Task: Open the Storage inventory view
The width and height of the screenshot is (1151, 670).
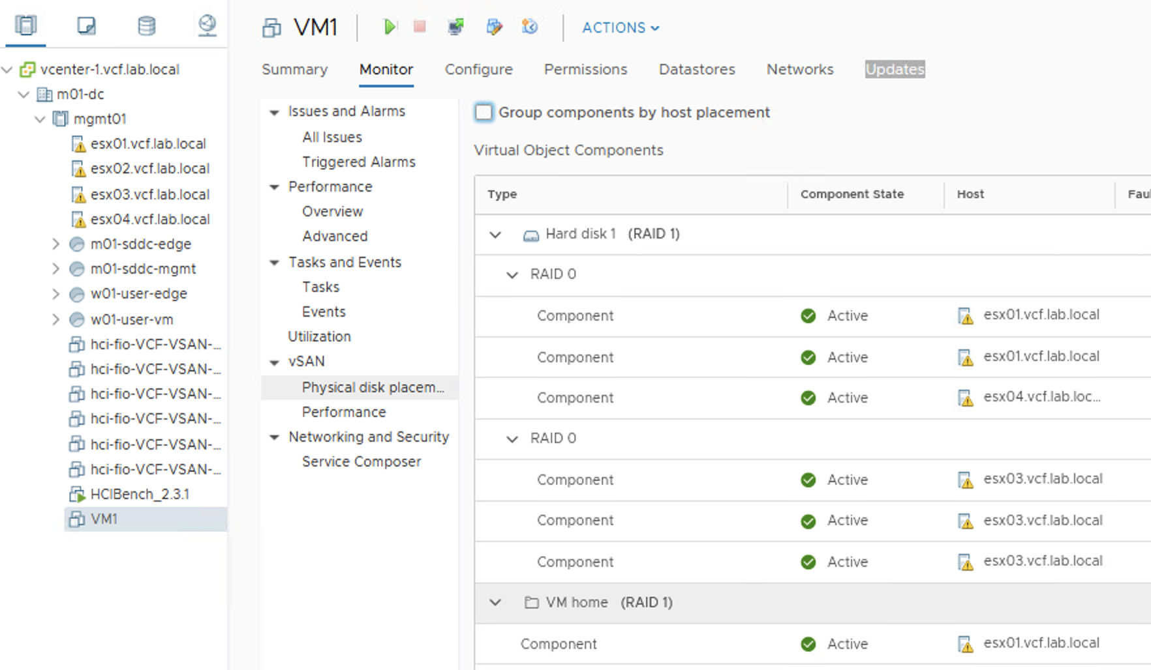Action: 147,25
